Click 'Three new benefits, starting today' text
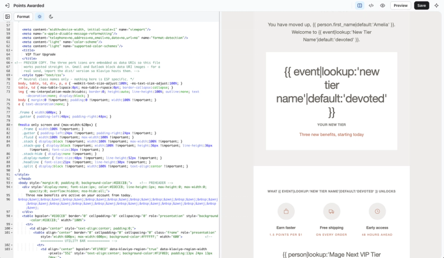 pos(331,134)
